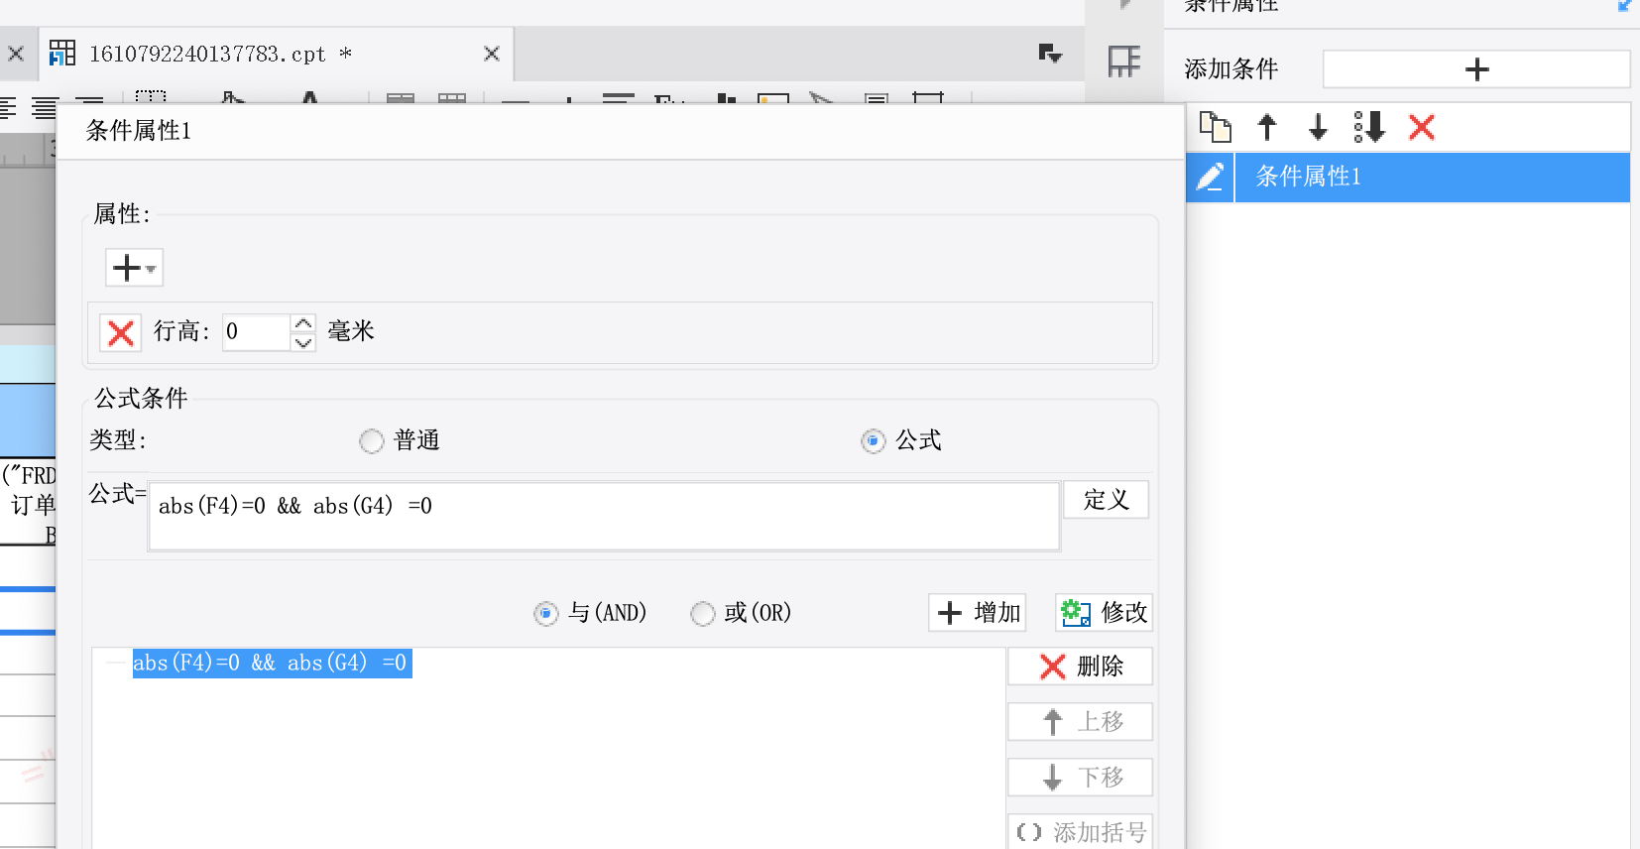Click the 删除 button

[x=1080, y=667]
